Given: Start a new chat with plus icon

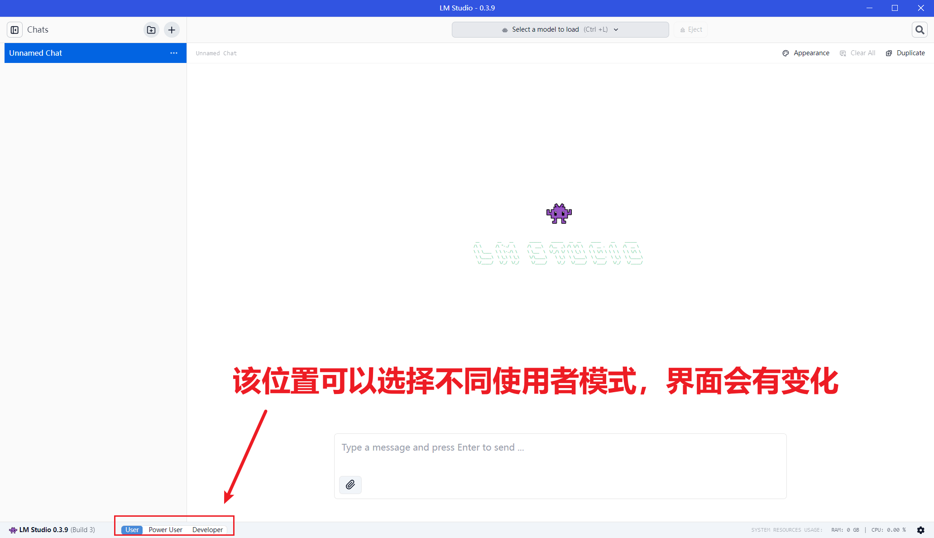Looking at the screenshot, I should point(172,30).
